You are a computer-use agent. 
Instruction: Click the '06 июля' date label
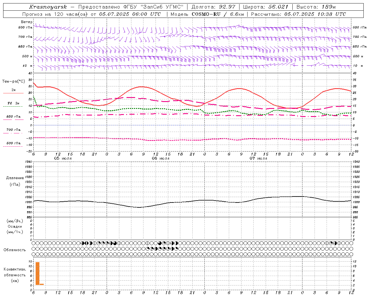click(161, 158)
